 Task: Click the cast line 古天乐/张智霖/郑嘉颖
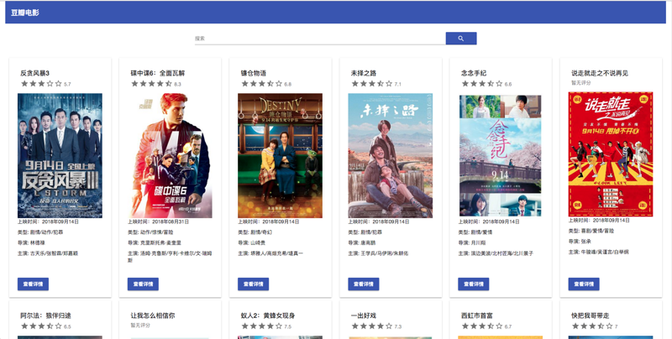[54, 253]
